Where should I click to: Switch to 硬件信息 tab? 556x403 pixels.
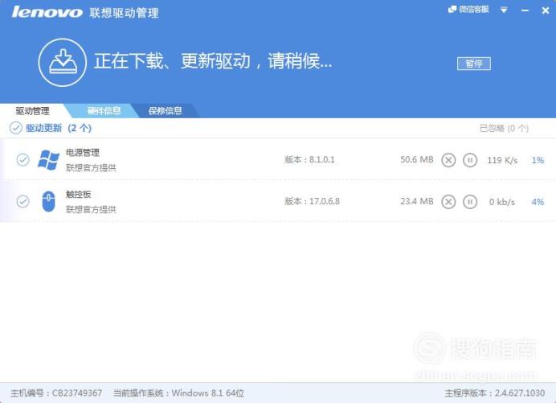pyautogui.click(x=104, y=111)
